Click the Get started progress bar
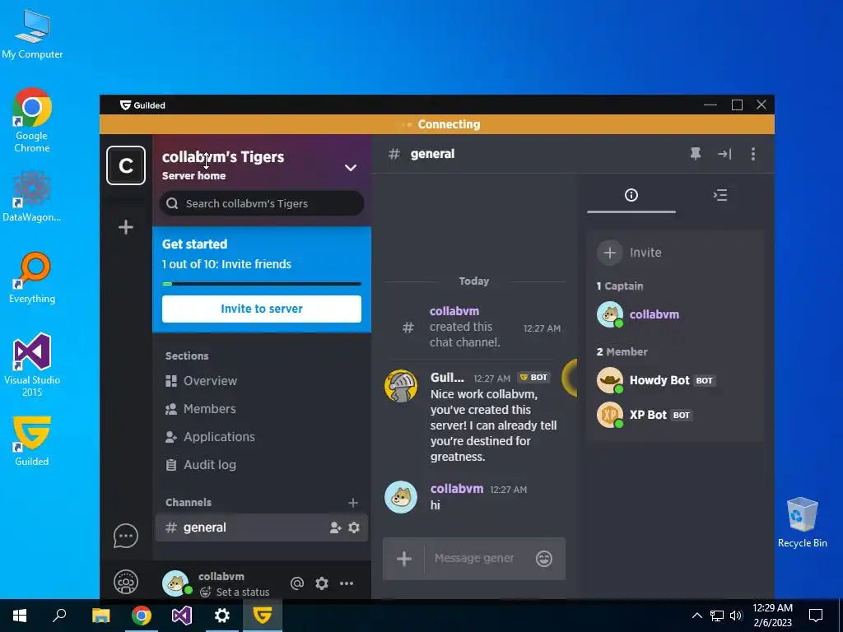Image resolution: width=843 pixels, height=632 pixels. pyautogui.click(x=262, y=284)
